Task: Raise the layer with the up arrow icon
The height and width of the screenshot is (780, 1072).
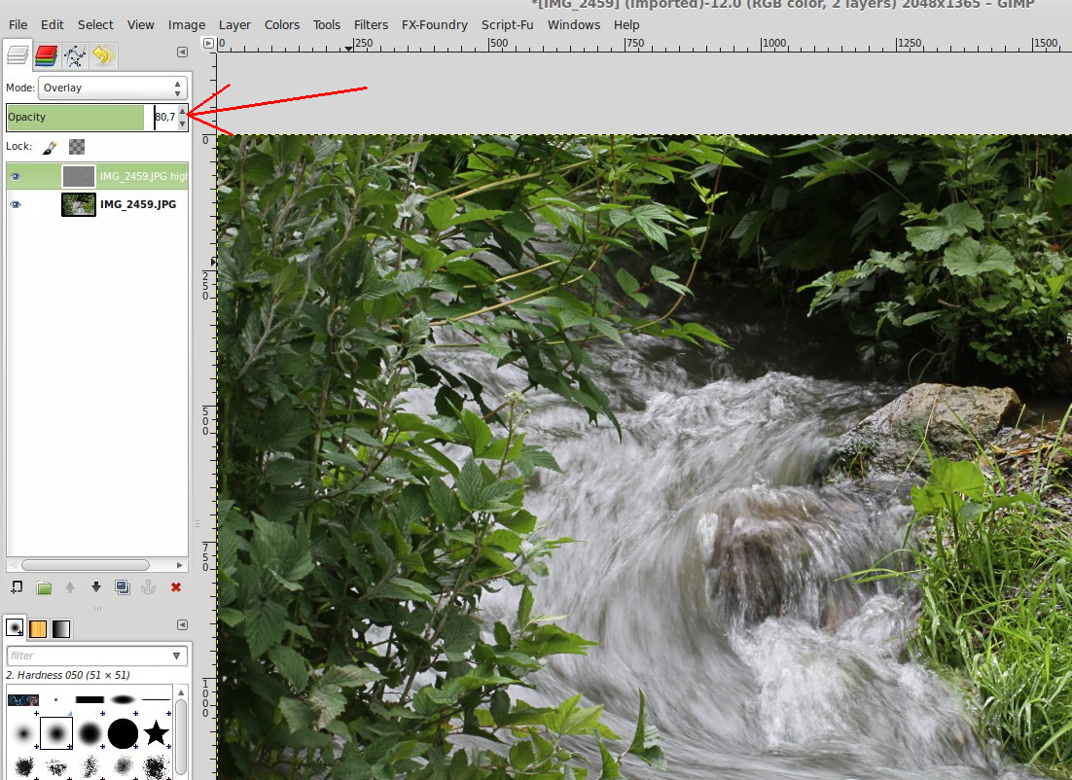Action: pyautogui.click(x=70, y=587)
